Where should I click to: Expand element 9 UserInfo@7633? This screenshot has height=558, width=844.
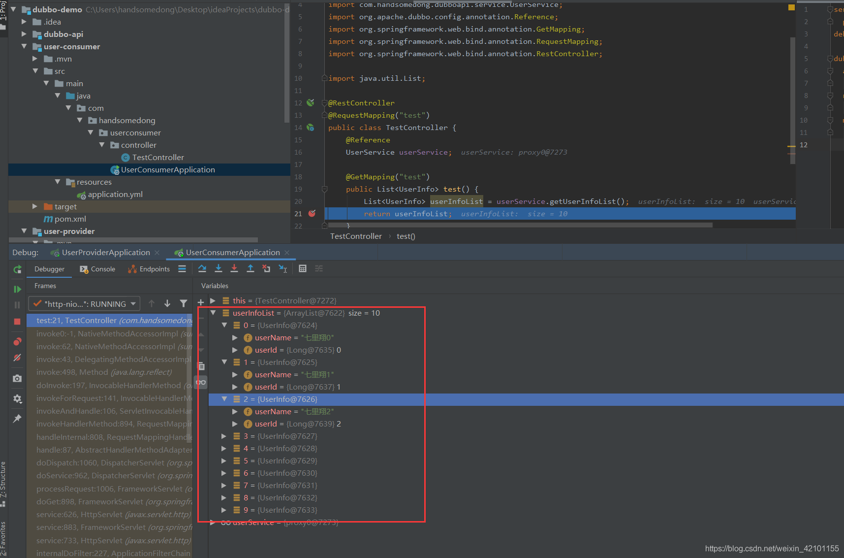point(224,510)
